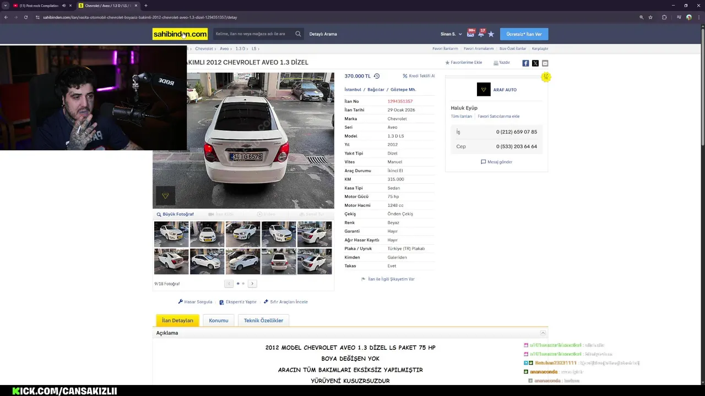Click İlan ile İlgili Şikayetim Var
Screen dimensions: 705x396
pos(388,279)
